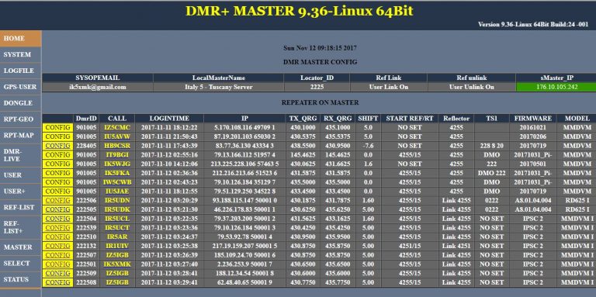Click the IU5AVW callsign link

[x=117, y=136]
